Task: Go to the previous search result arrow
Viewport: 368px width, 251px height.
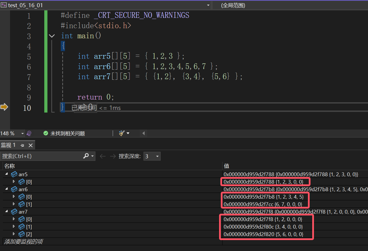Action: (103, 156)
